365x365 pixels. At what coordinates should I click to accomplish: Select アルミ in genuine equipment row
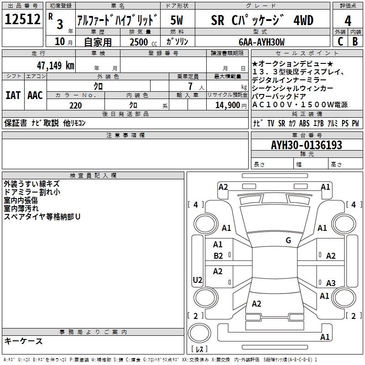pos(333,123)
